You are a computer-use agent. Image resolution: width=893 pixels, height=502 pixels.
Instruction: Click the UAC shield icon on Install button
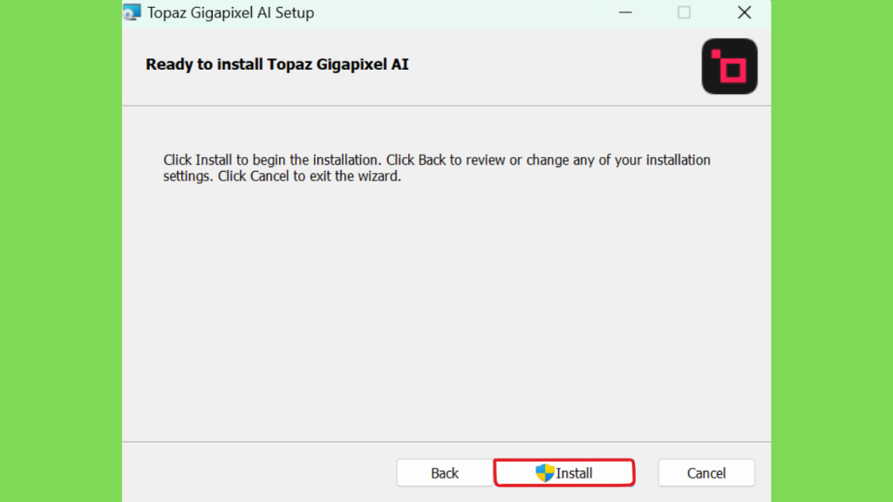pos(544,472)
